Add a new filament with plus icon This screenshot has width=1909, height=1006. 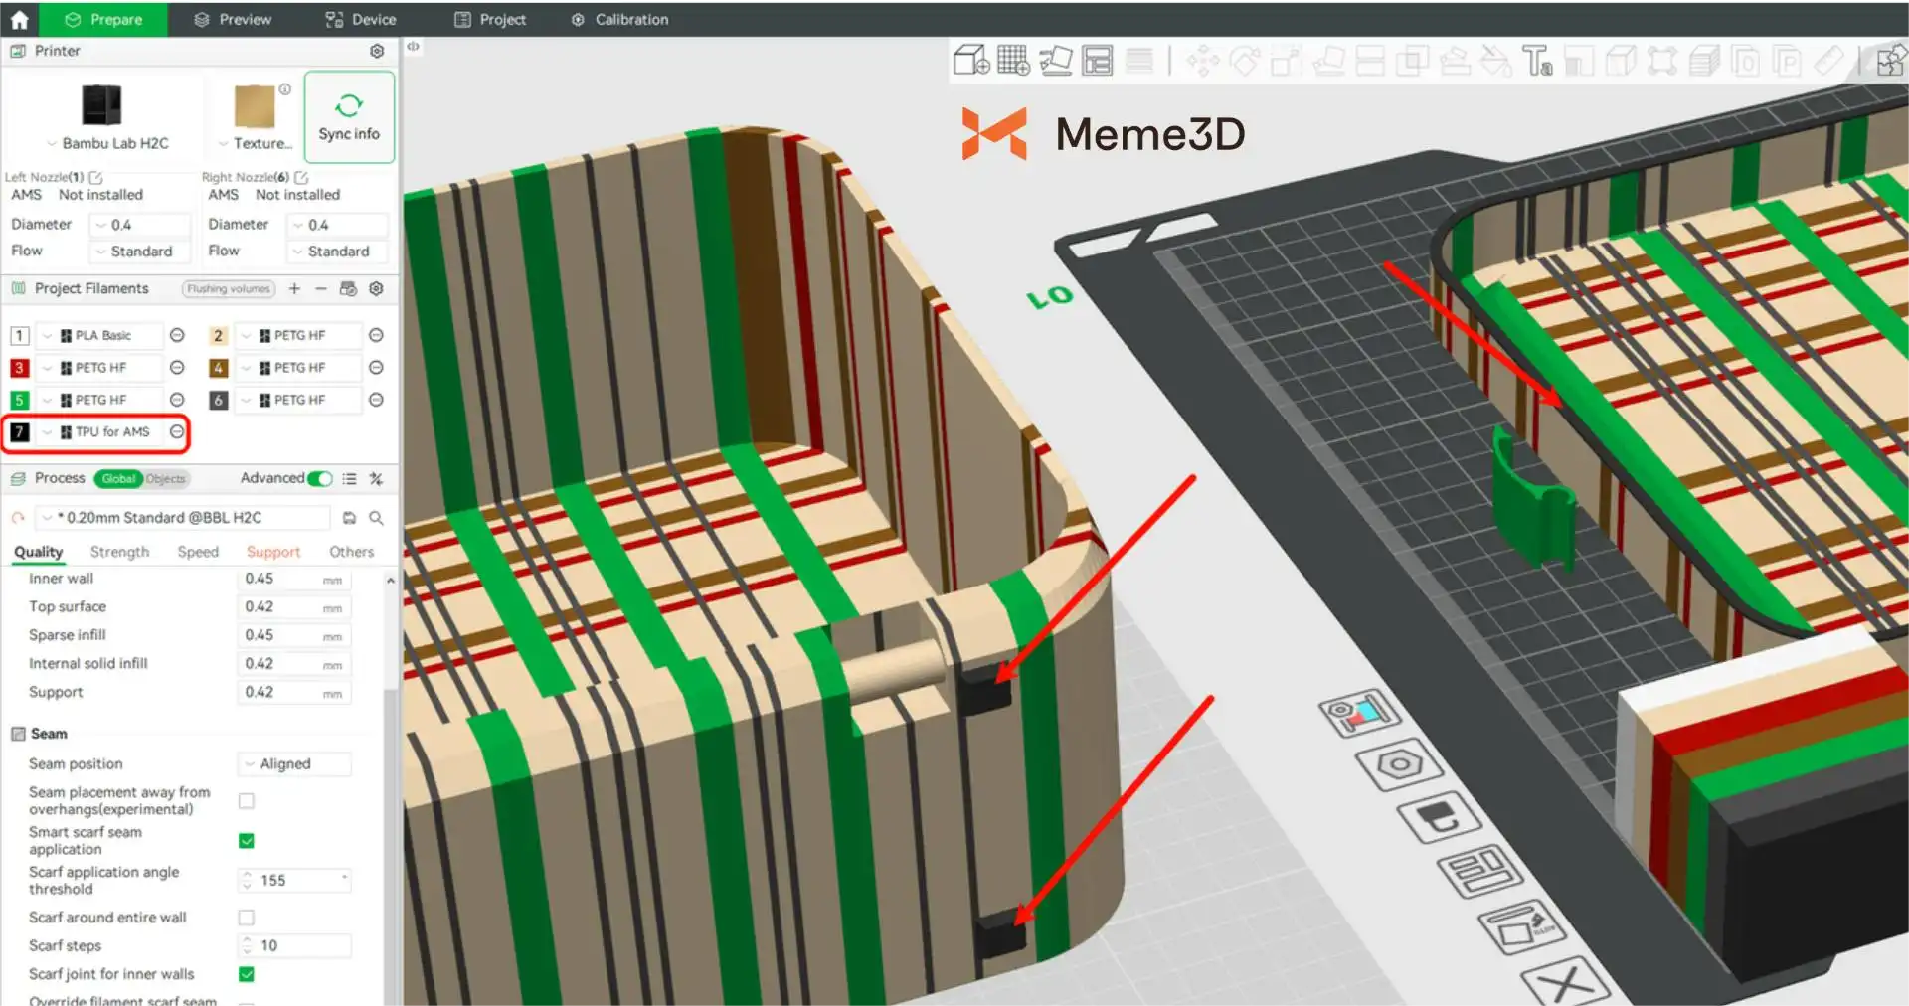pyautogui.click(x=294, y=288)
